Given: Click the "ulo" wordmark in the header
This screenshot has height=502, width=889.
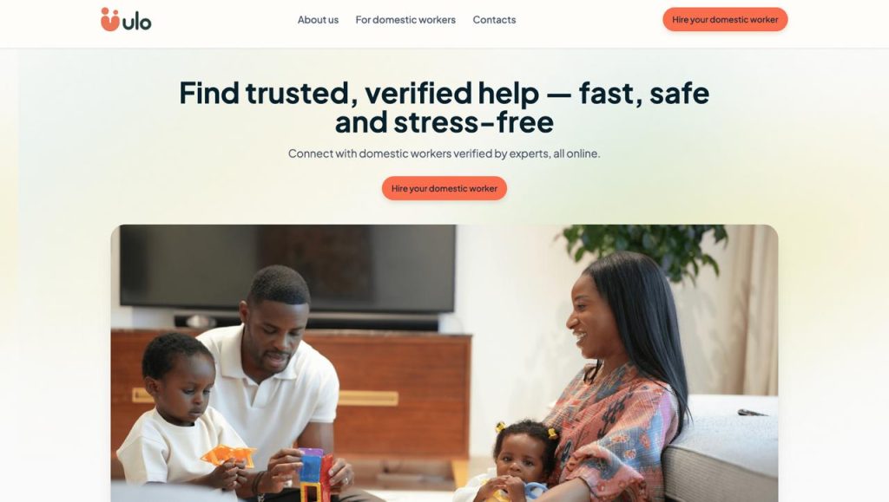Looking at the screenshot, I should coord(137,22).
